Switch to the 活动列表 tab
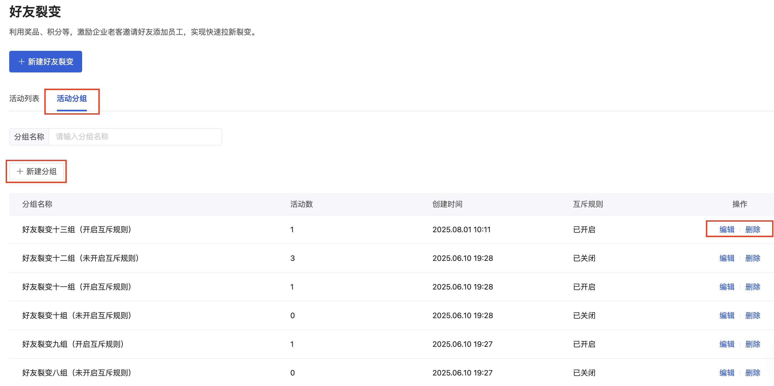Image resolution: width=774 pixels, height=386 pixels. tap(24, 99)
